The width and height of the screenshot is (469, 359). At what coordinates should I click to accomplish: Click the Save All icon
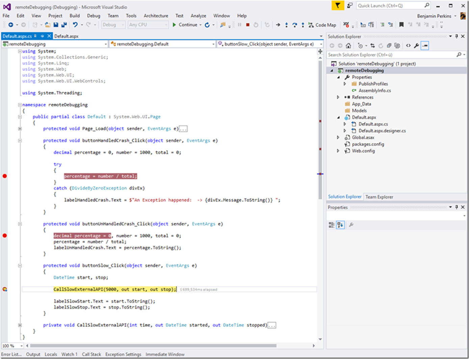pyautogui.click(x=64, y=25)
